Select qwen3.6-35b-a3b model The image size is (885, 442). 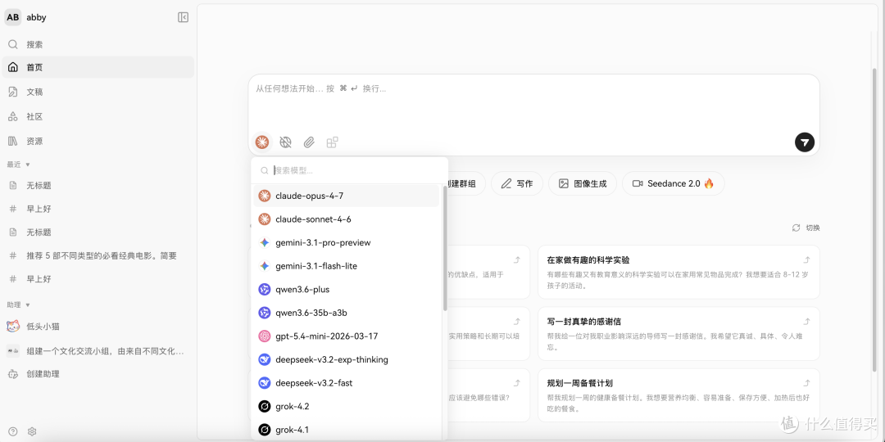pyautogui.click(x=347, y=313)
